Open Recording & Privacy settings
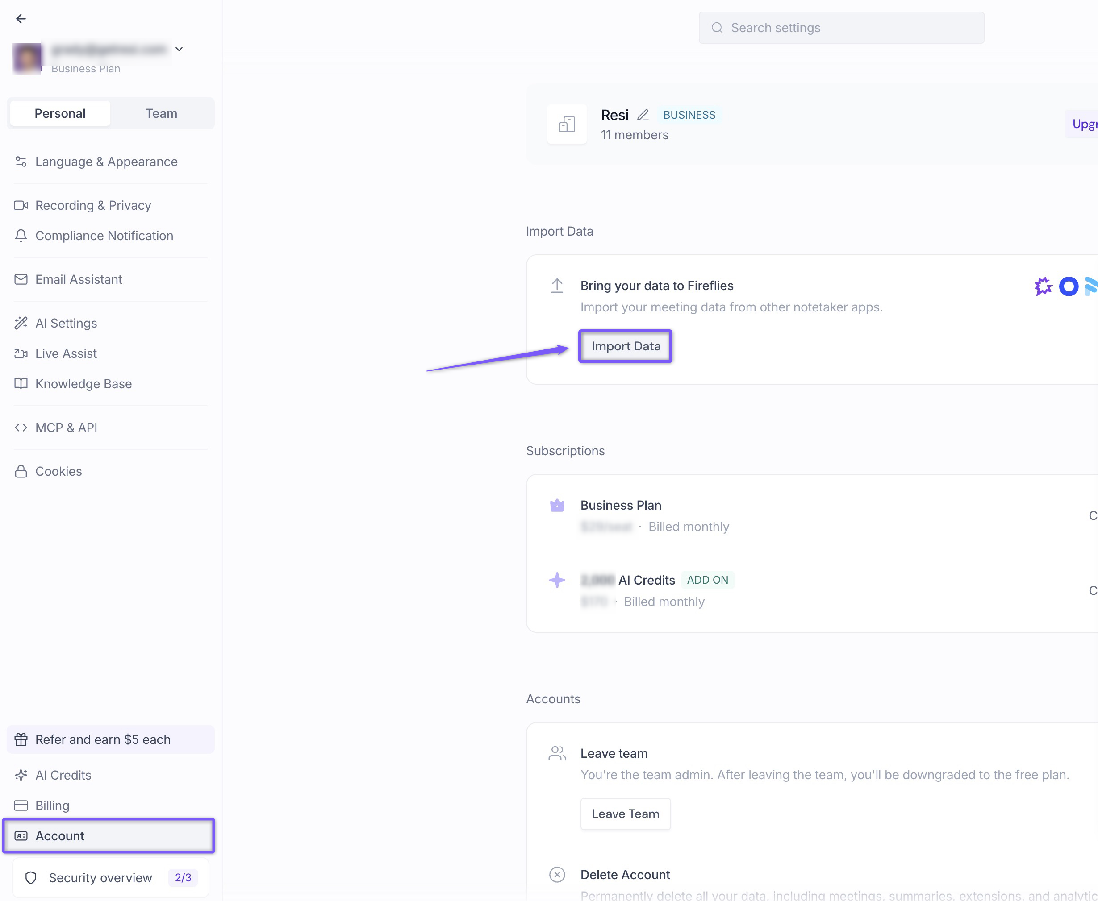Screen dimensions: 1098x901 coord(111,206)
